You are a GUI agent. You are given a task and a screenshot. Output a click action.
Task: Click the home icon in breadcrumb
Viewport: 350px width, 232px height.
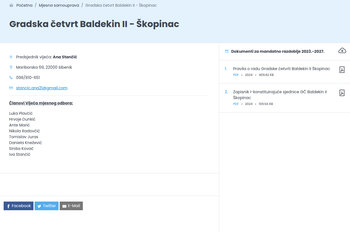pos(11,5)
